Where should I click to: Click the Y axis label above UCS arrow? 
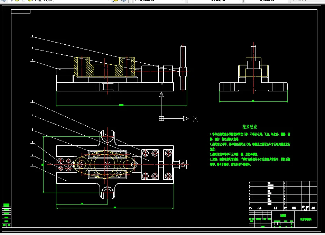click(x=162, y=85)
